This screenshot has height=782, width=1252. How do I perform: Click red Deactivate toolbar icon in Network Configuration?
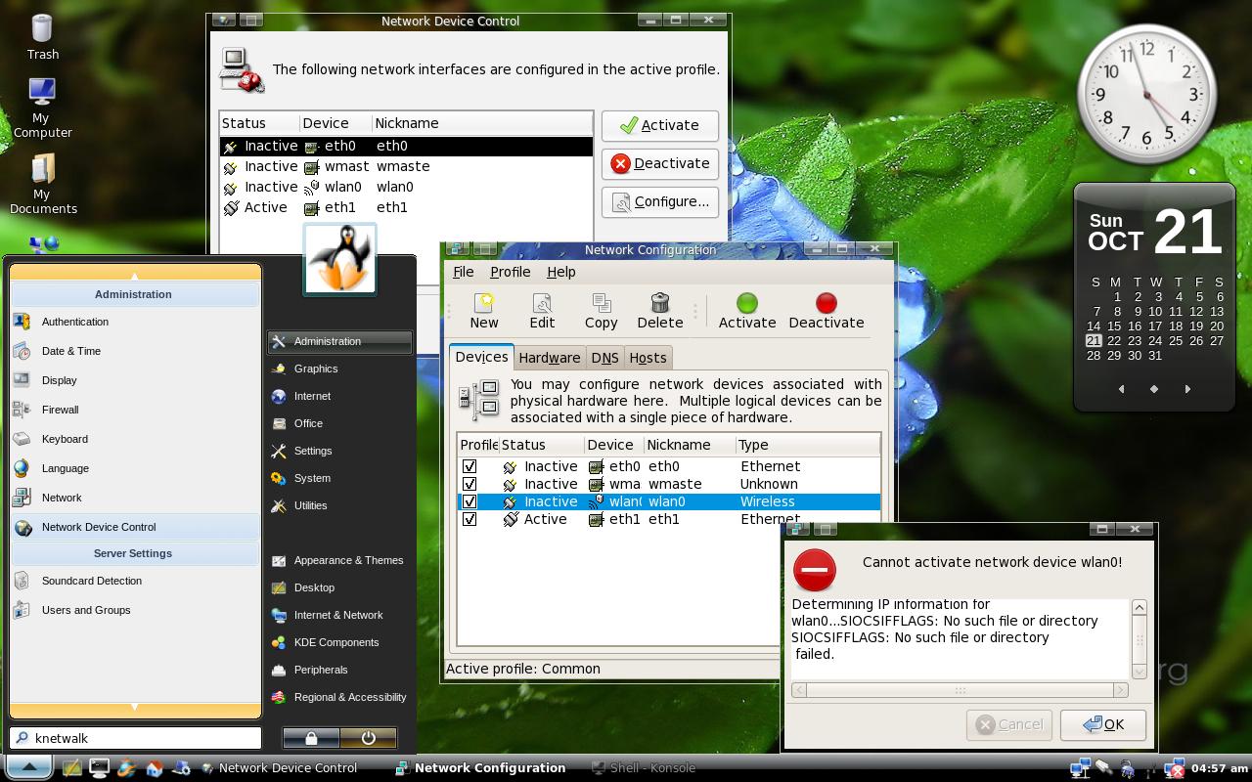(x=827, y=311)
